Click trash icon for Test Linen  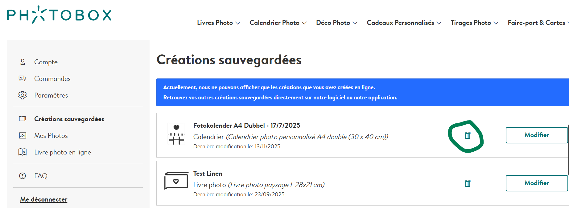click(468, 183)
